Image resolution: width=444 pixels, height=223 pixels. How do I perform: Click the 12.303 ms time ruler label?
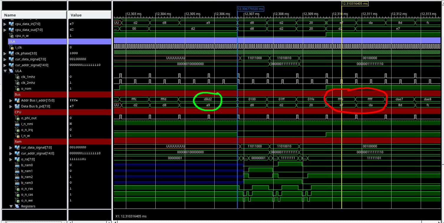click(x=134, y=14)
